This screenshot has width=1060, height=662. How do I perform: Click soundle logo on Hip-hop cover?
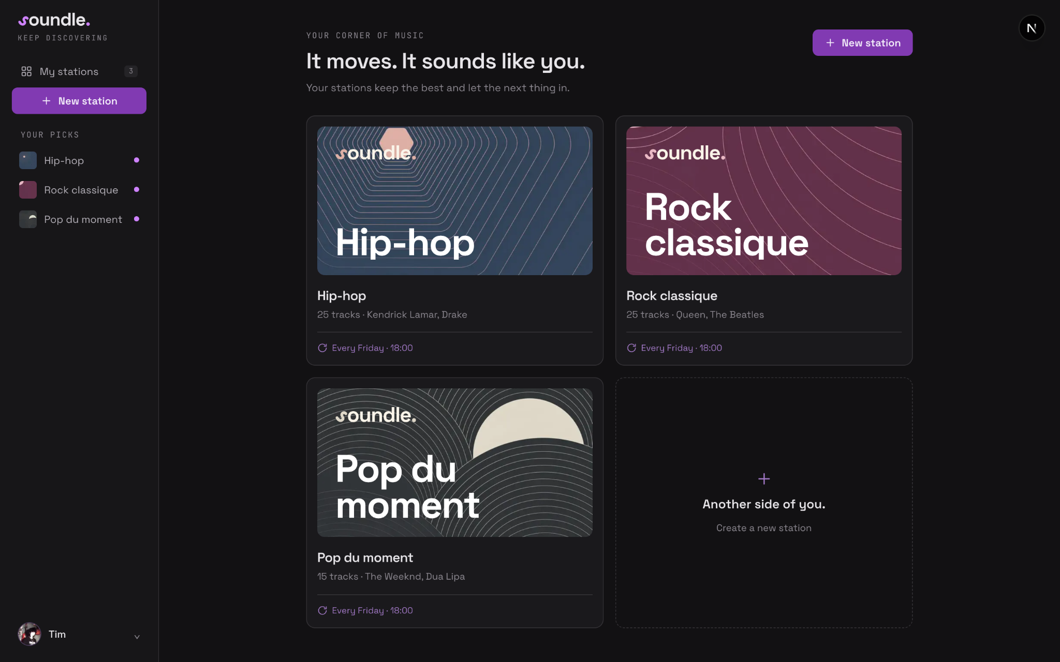point(376,153)
